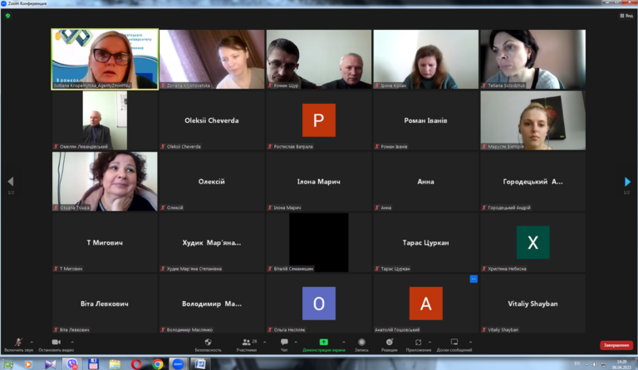Click the green encryption shield icon
638x370 pixels.
[x=7, y=16]
